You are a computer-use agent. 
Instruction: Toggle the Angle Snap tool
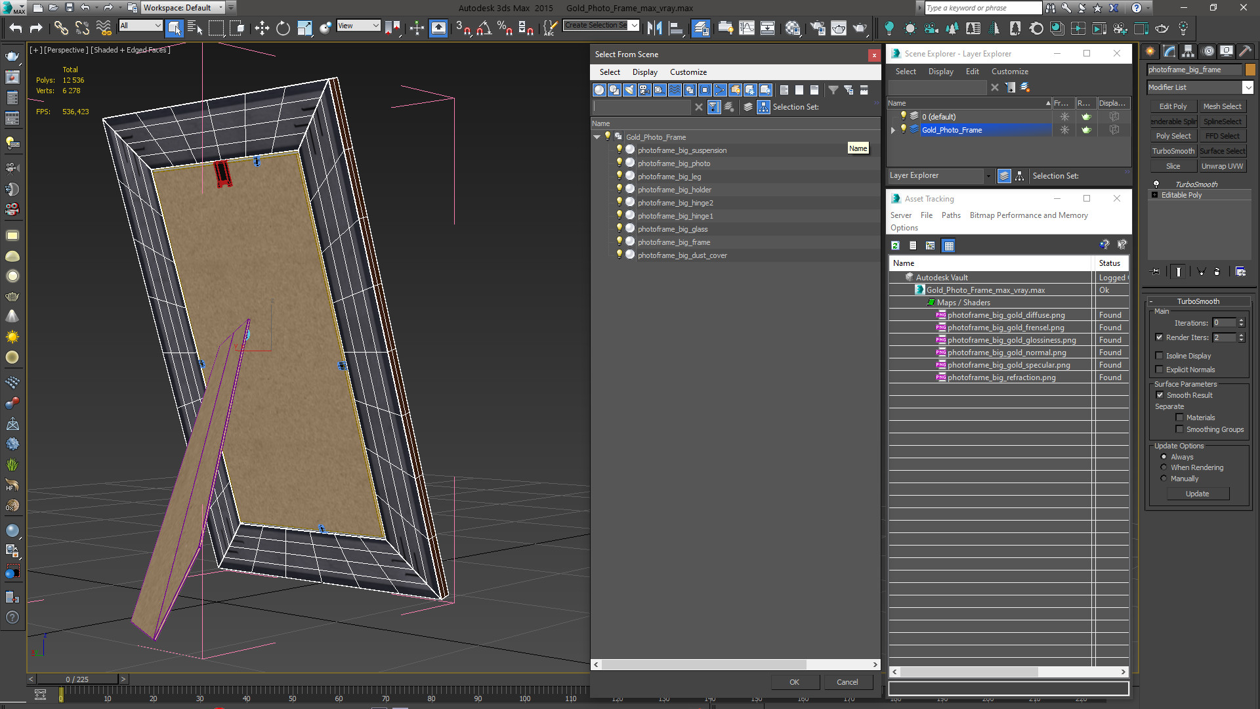[484, 28]
